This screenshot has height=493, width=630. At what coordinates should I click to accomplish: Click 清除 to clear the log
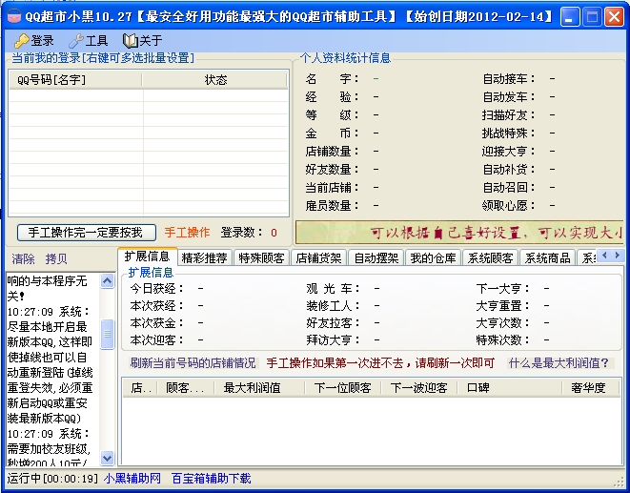tap(23, 259)
